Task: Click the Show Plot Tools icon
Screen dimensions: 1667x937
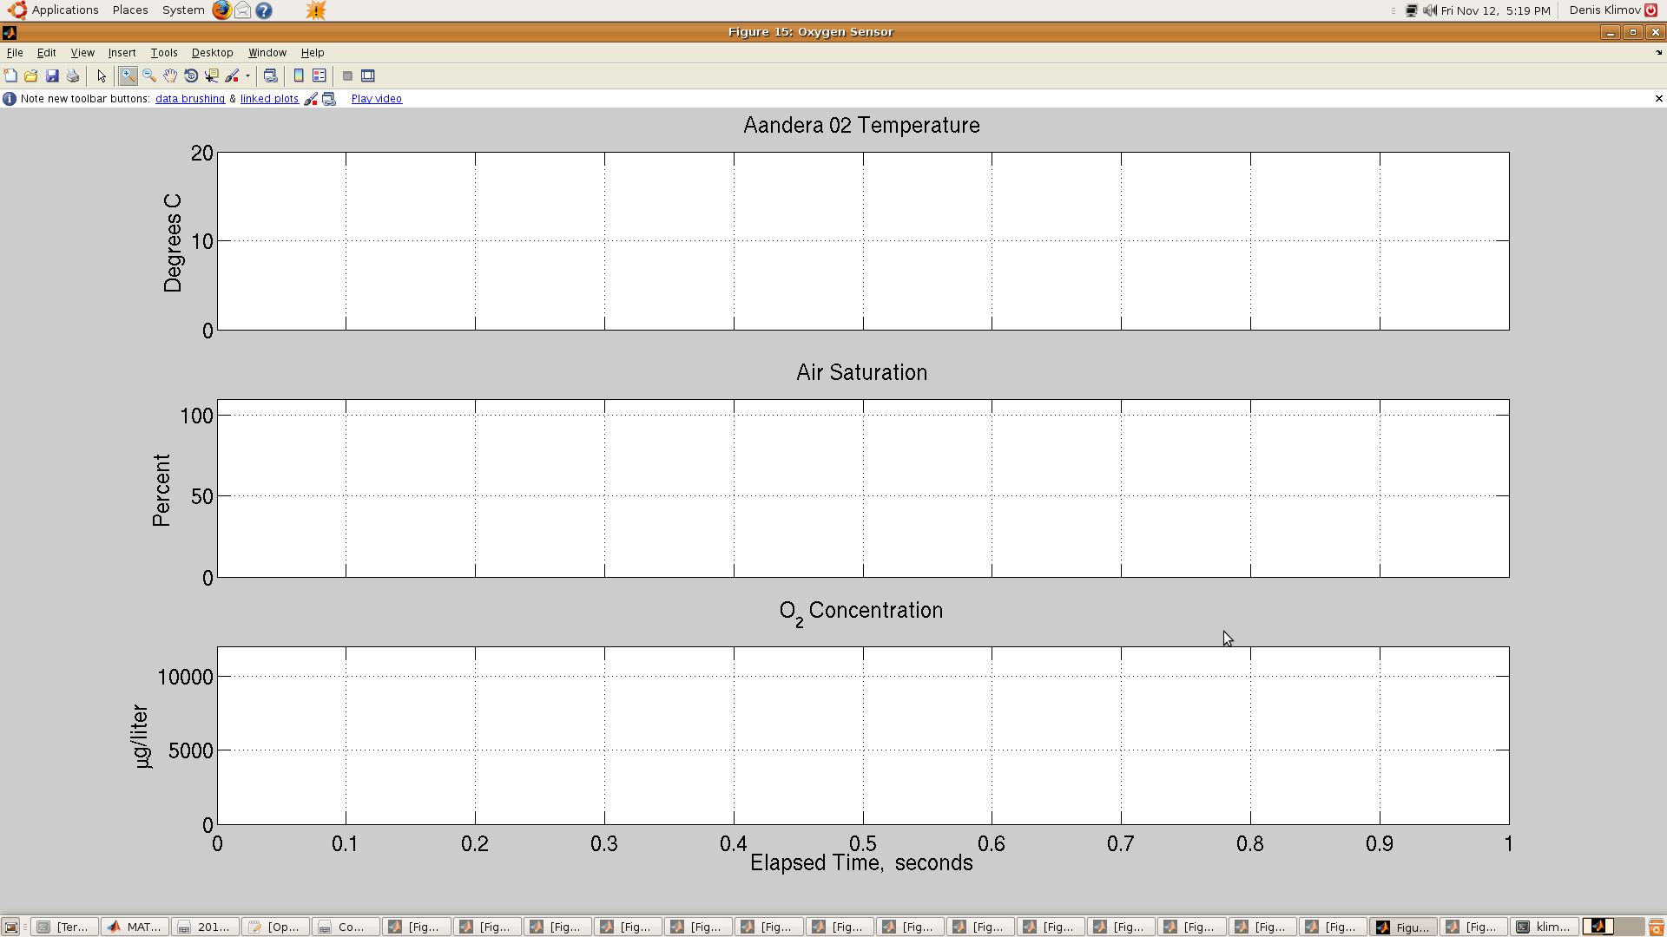Action: [368, 76]
